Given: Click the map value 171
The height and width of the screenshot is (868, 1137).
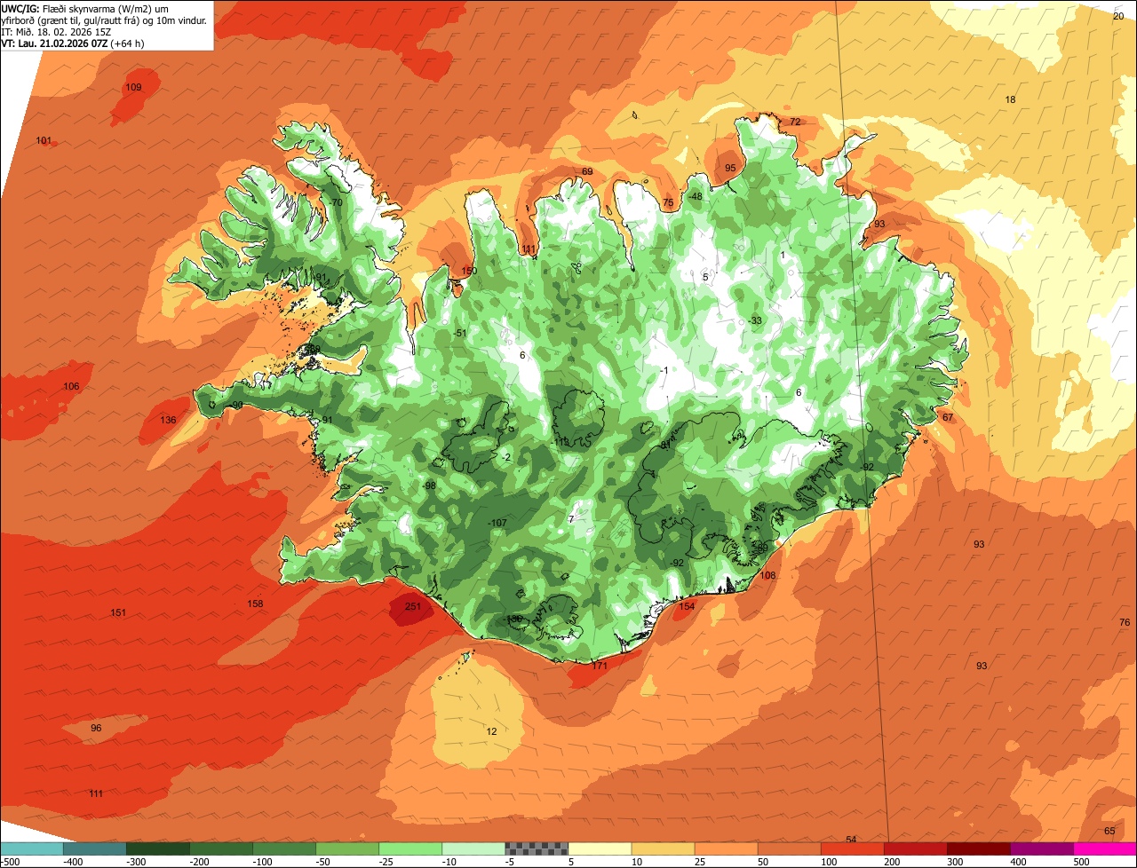Looking at the screenshot, I should point(600,666).
